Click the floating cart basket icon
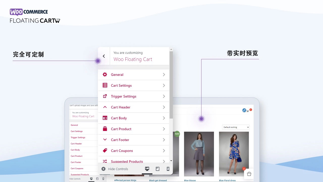Viewport: 323px width, 182px height. tap(249, 174)
